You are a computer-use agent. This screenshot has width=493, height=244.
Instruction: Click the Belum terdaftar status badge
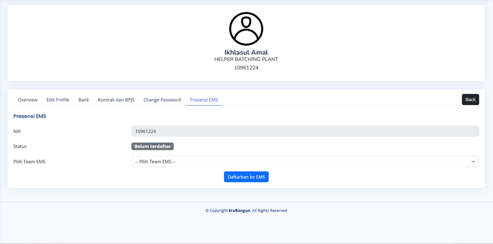pos(152,146)
